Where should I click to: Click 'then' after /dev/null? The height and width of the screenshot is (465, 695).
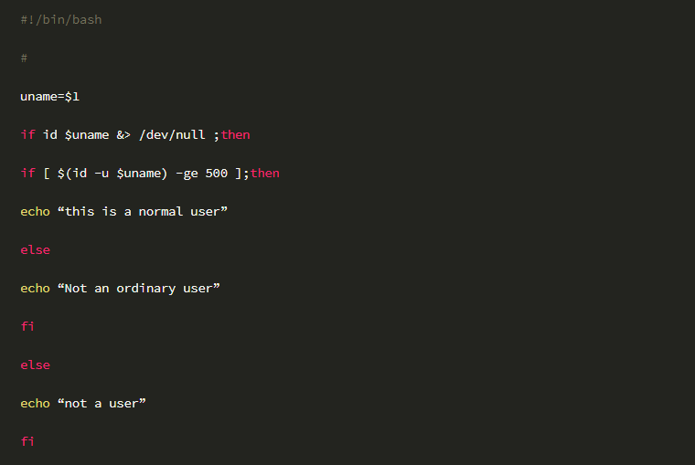point(235,134)
